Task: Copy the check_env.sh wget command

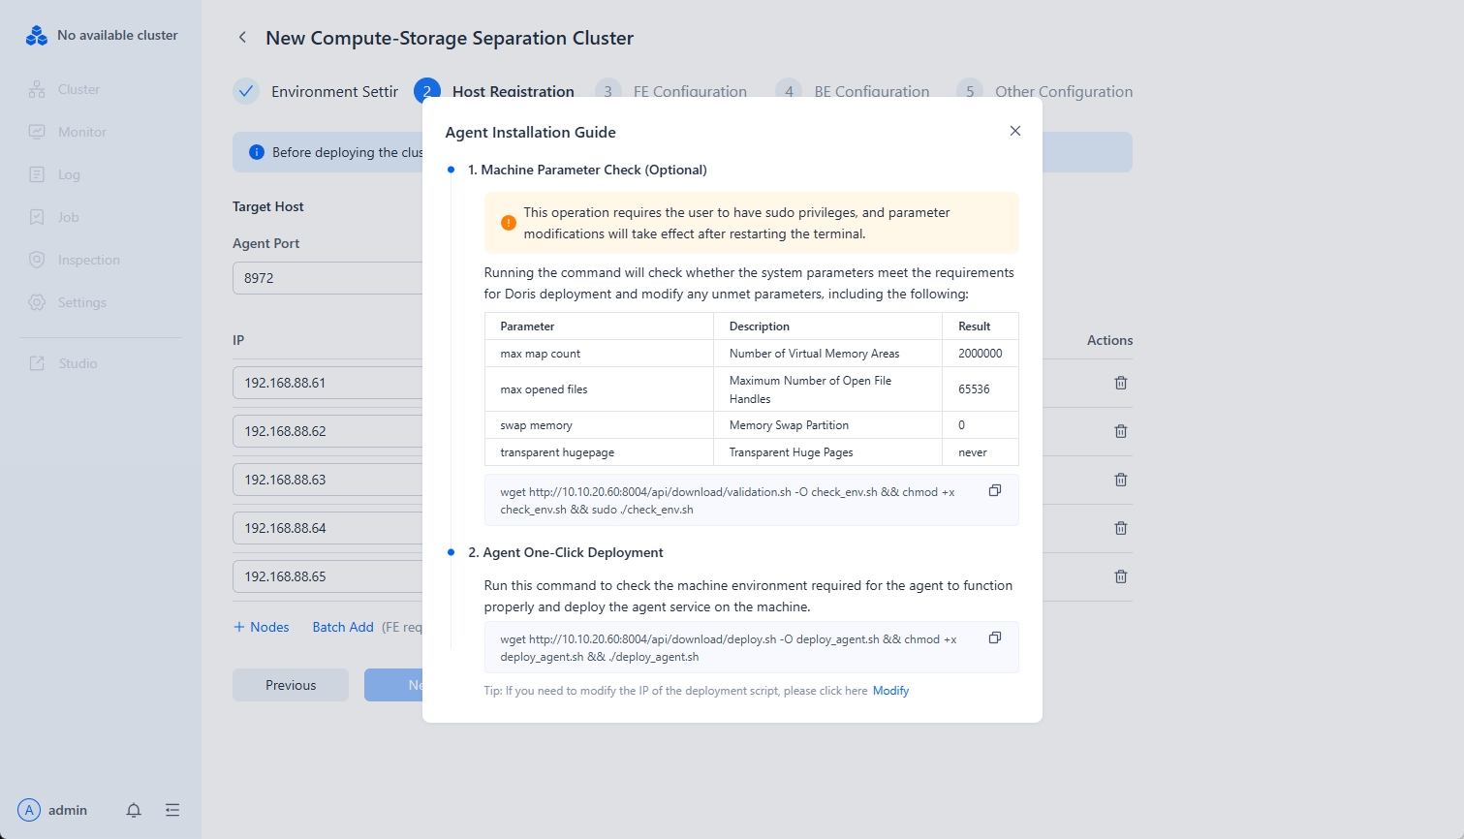Action: coord(994,491)
